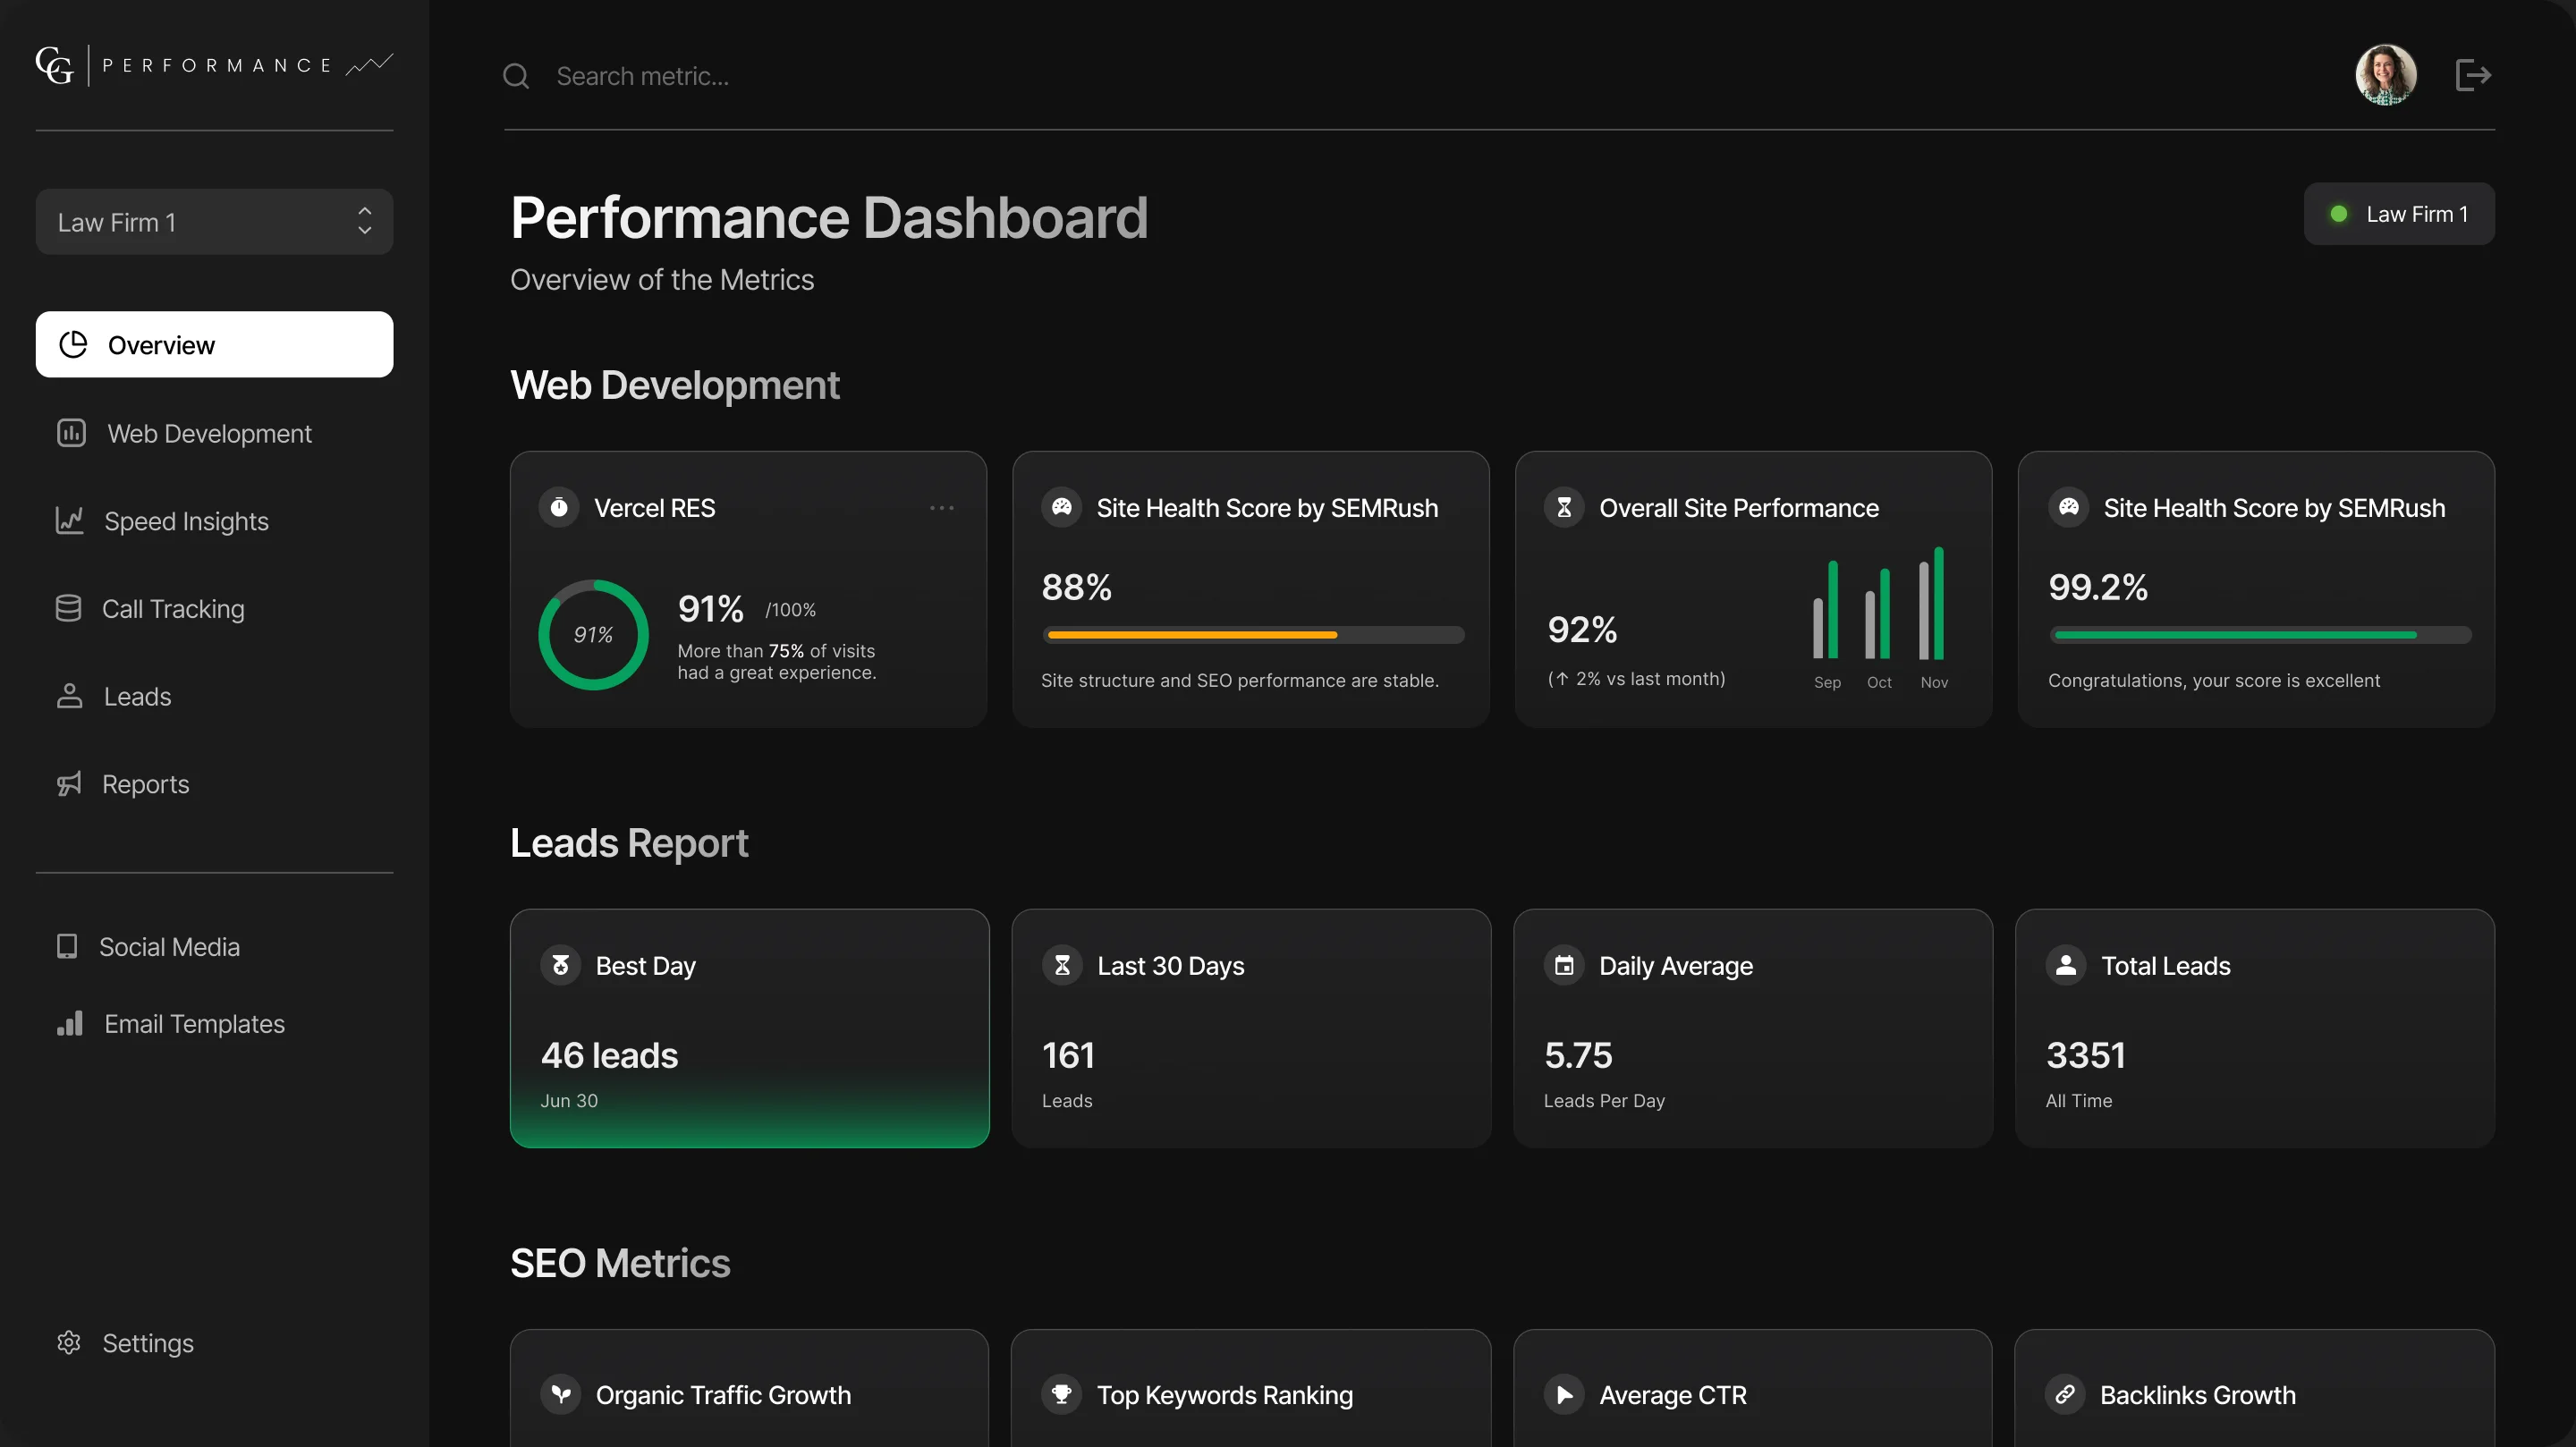
Task: Click the Leads person icon in the sidebar
Action: (x=69, y=696)
